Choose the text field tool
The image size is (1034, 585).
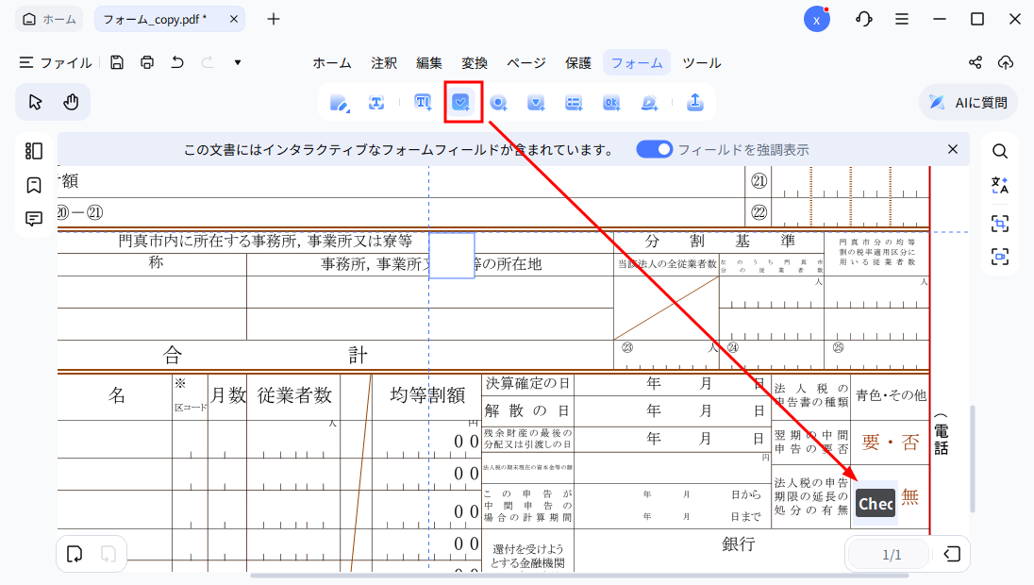tap(423, 103)
